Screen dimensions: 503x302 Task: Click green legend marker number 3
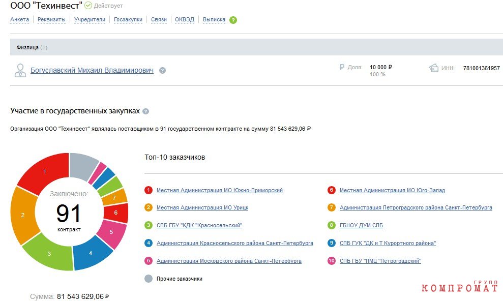click(x=148, y=225)
